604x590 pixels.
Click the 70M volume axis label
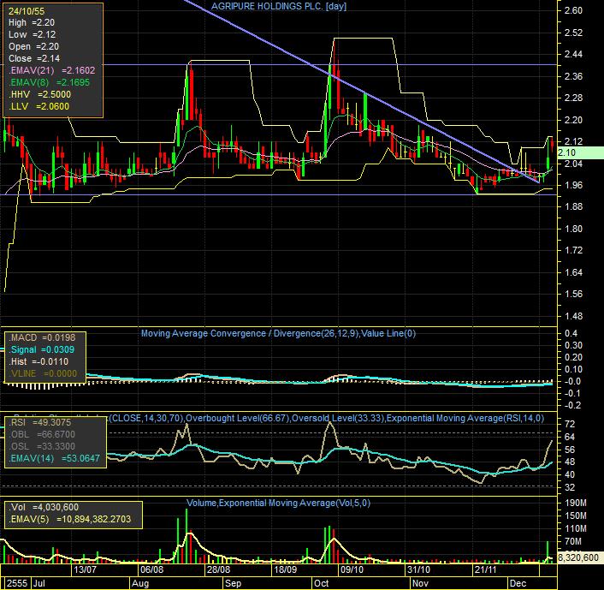(x=573, y=541)
